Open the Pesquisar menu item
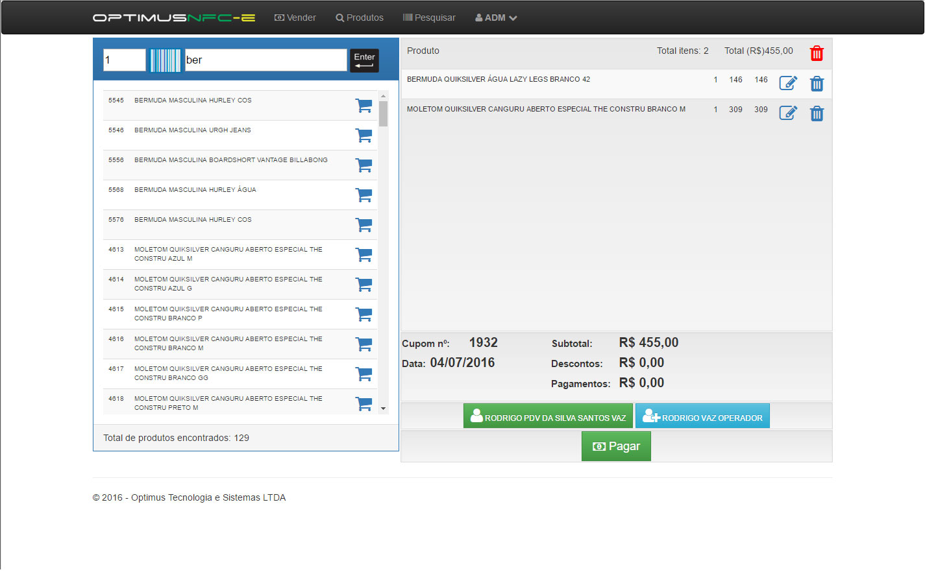This screenshot has height=572, width=925. [x=429, y=18]
